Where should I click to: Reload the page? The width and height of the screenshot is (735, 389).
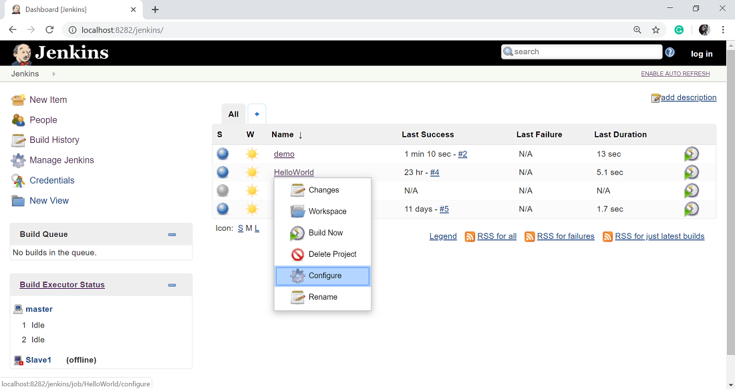(x=49, y=30)
